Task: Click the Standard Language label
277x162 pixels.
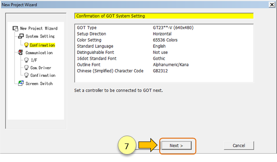Action: tap(95, 46)
